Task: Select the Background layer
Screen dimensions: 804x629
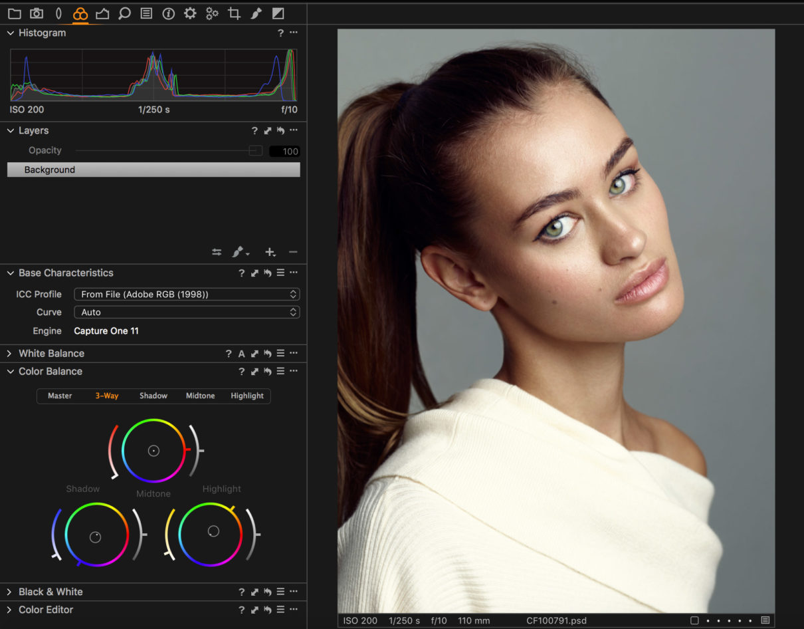Action: [x=153, y=170]
